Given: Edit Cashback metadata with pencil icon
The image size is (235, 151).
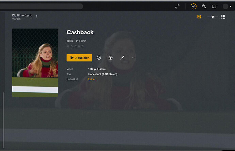Looking at the screenshot, I should 122,58.
